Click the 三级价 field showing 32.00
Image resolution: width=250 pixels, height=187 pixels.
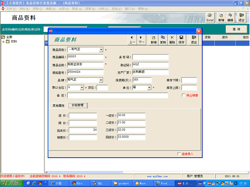click(131, 130)
